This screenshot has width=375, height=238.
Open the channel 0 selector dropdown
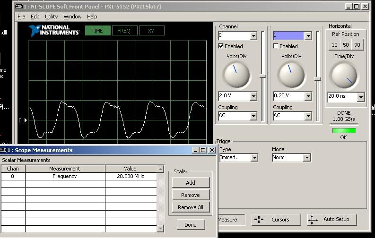253,36
